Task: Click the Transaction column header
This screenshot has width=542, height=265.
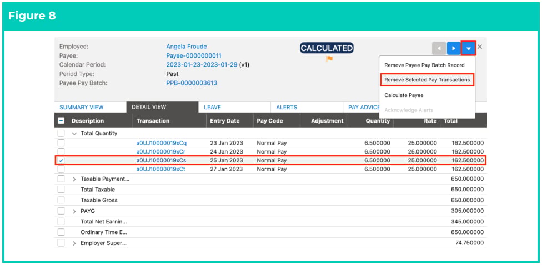Action: (x=153, y=121)
